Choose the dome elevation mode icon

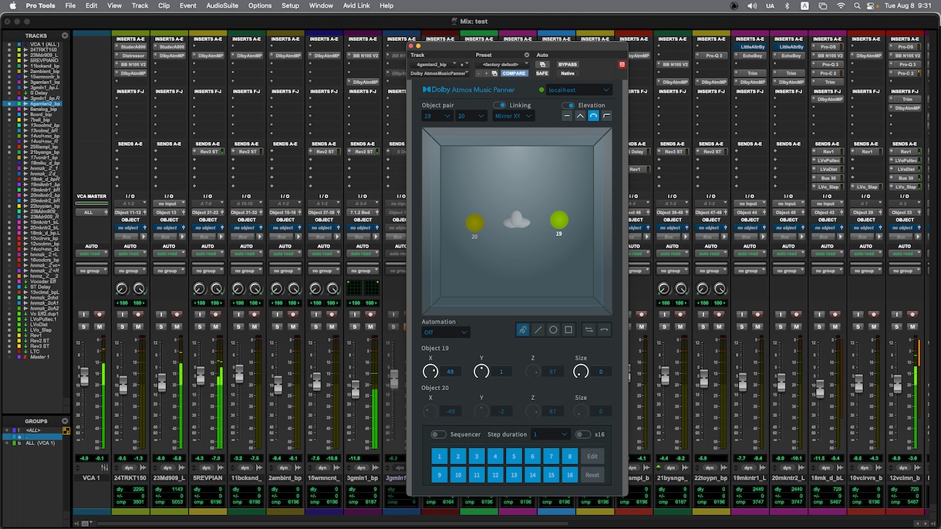point(593,116)
